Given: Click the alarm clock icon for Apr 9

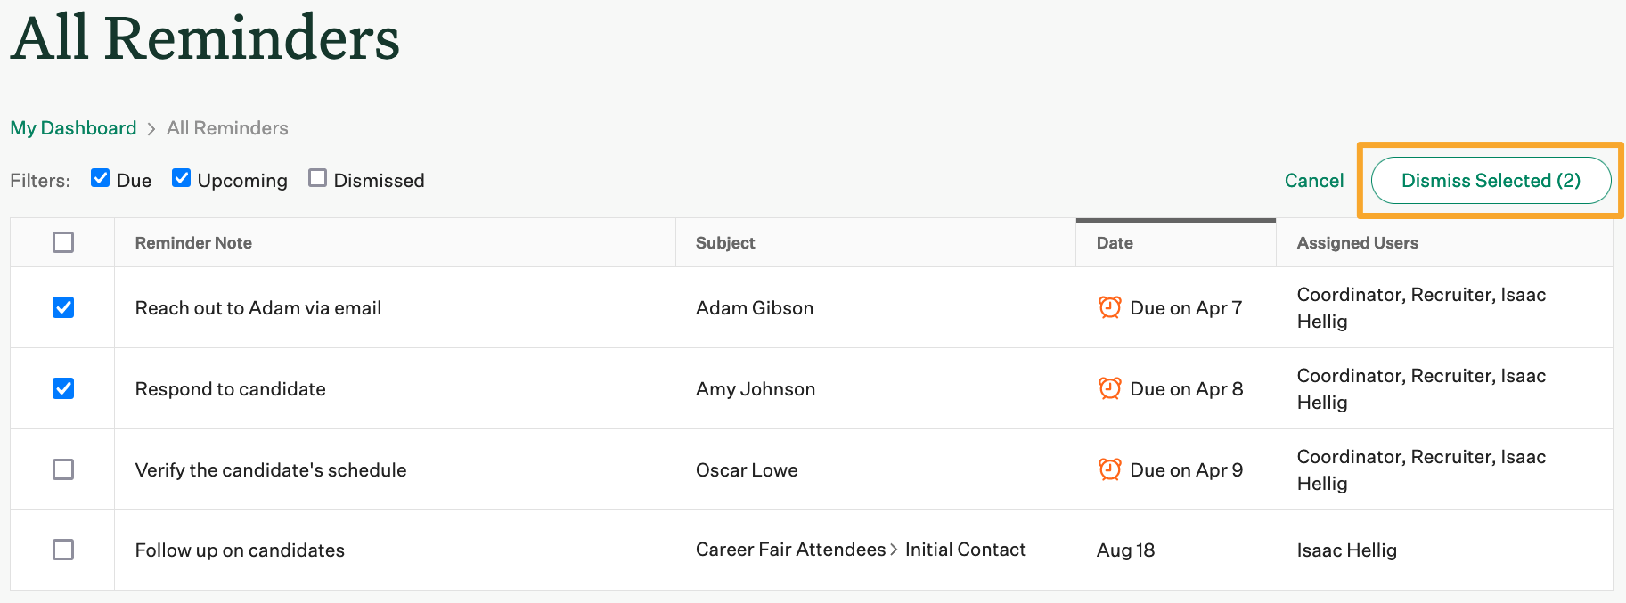Looking at the screenshot, I should [x=1109, y=469].
